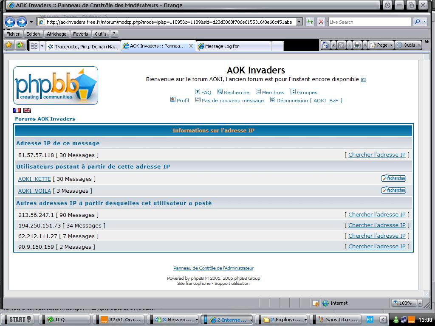Image resolution: width=435 pixels, height=326 pixels.
Task: Follow the 'ici' link to old forum
Action: coord(363,79)
